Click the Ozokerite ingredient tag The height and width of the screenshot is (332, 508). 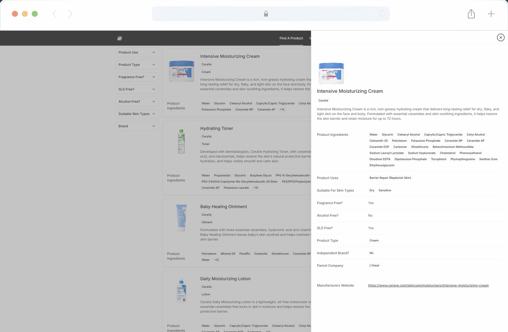click(261, 254)
